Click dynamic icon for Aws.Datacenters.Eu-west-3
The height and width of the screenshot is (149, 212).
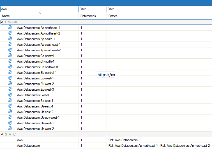click(10, 89)
